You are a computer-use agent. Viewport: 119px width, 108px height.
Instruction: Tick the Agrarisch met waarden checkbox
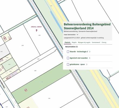tap(68, 58)
